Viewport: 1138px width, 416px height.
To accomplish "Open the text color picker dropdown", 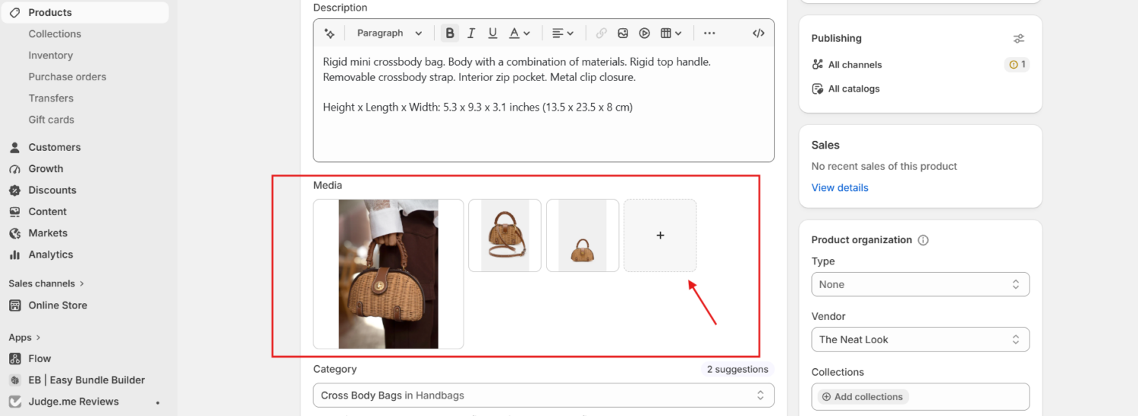I will [519, 33].
